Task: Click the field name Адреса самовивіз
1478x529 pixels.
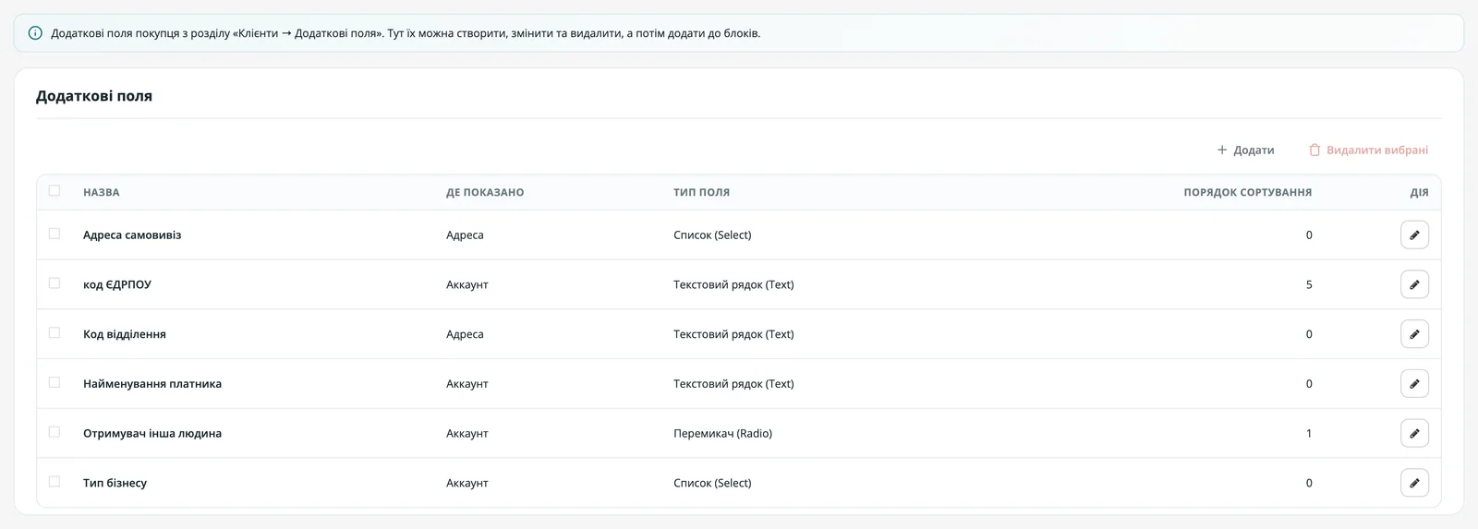Action: click(132, 235)
